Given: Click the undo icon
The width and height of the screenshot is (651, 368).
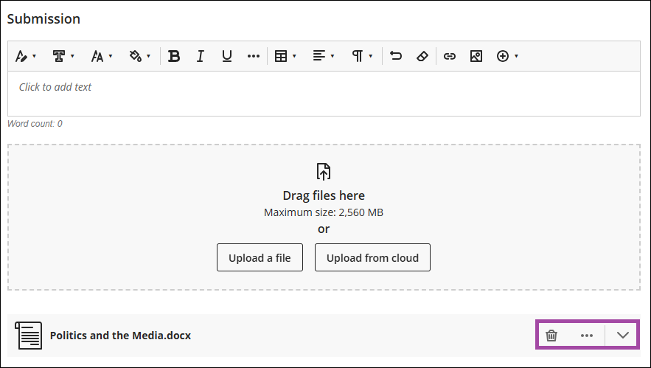Looking at the screenshot, I should (396, 56).
